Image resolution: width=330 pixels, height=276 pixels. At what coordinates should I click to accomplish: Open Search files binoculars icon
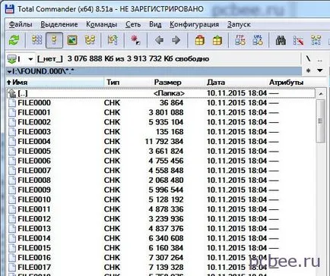click(x=281, y=40)
